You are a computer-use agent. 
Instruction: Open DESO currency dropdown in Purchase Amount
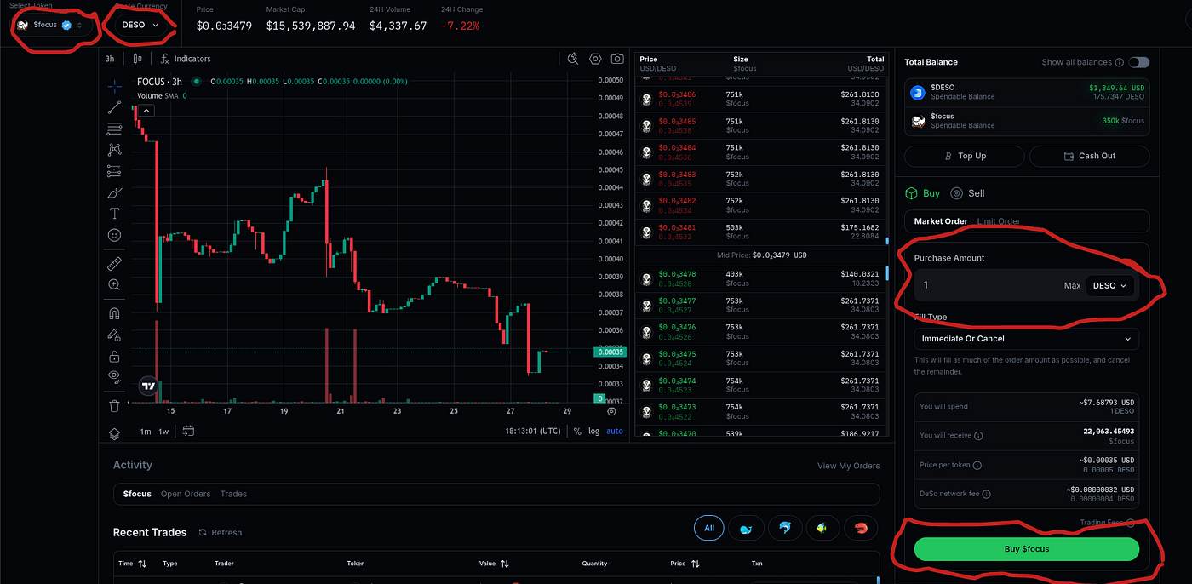coord(1110,285)
